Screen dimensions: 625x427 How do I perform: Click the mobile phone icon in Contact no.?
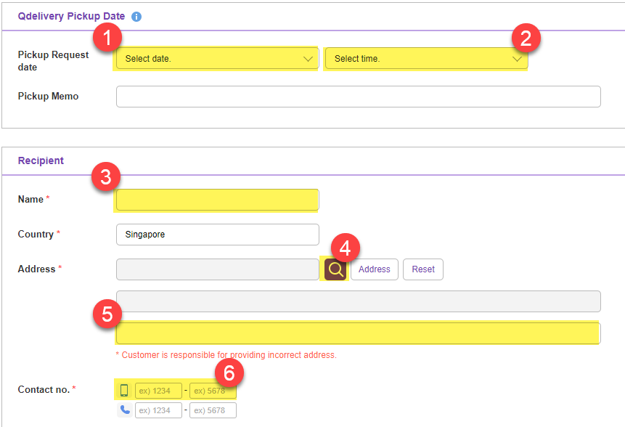124,390
